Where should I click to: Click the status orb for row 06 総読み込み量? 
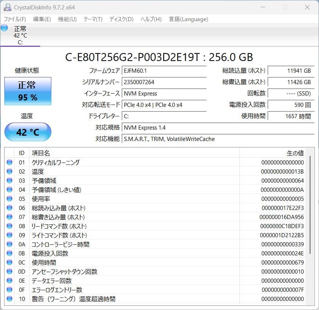[x=9, y=208]
